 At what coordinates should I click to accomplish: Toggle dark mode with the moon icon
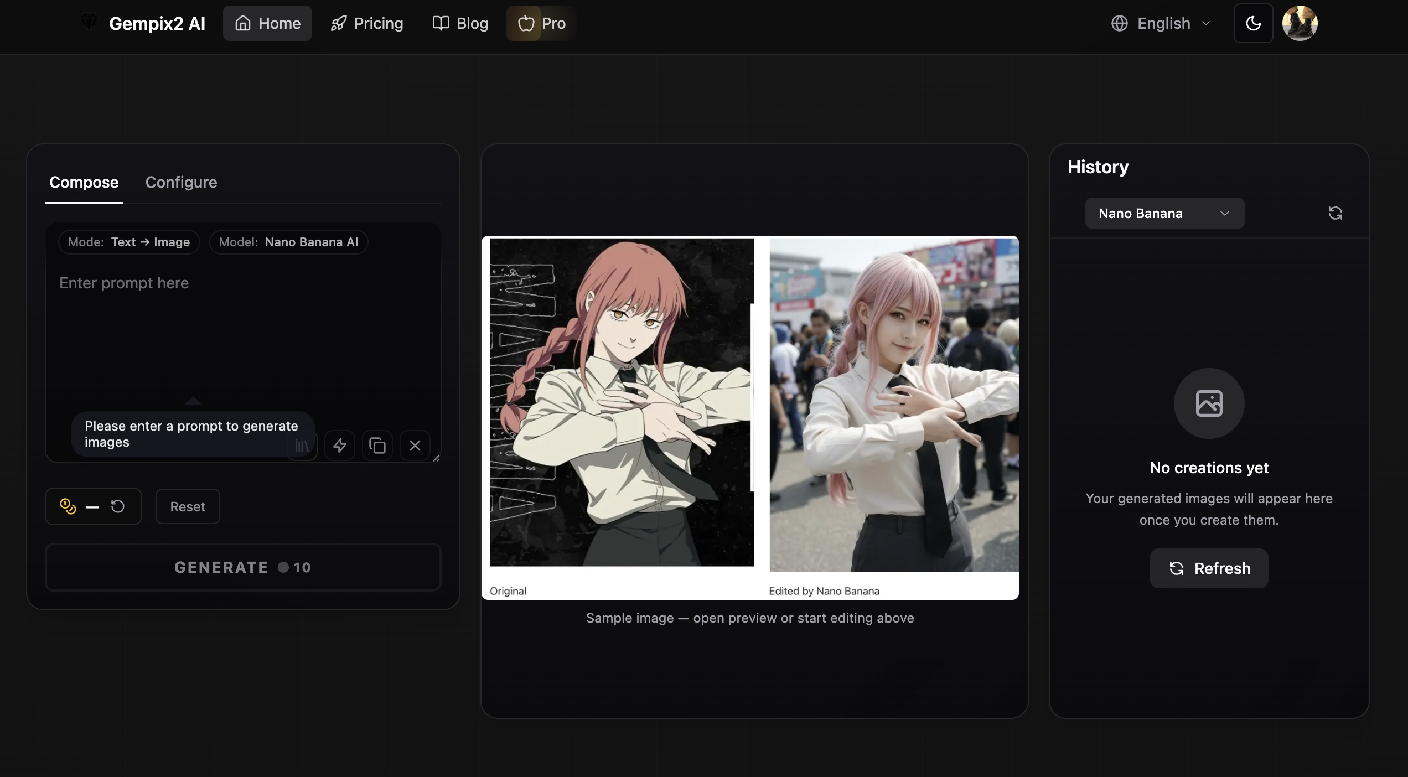click(x=1253, y=23)
